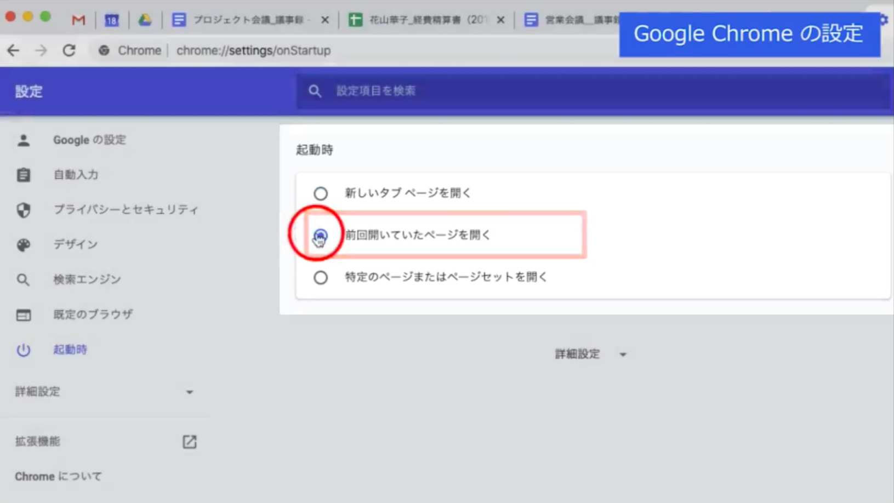
Task: Open the pinned Gmail tab
Action: pyautogui.click(x=78, y=20)
